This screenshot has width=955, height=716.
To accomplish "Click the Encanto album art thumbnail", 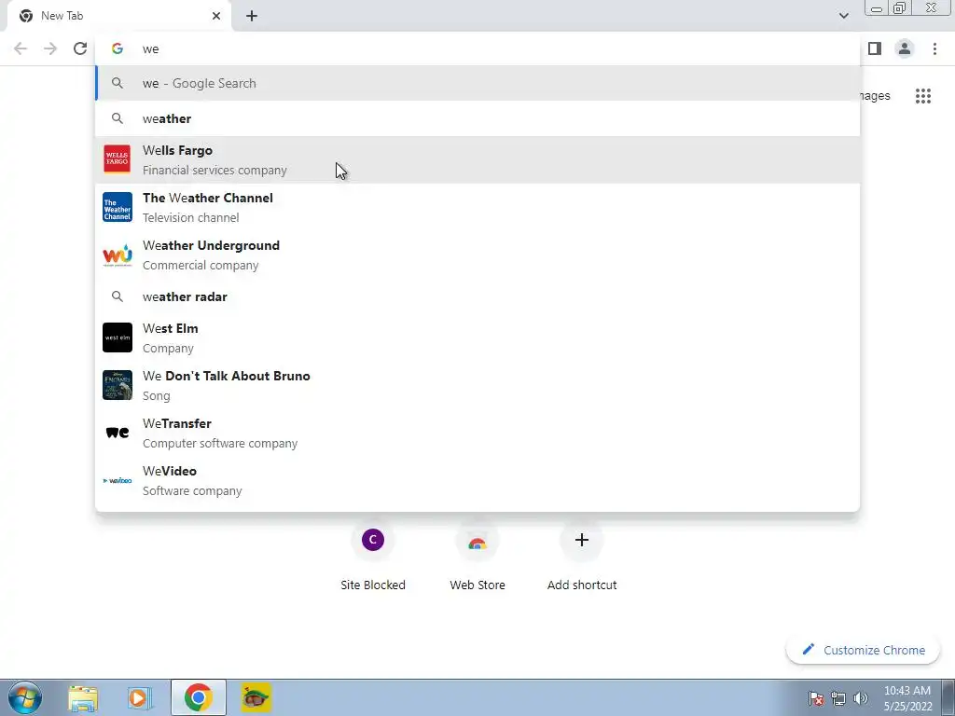I will point(118,385).
